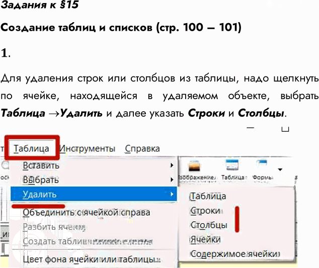319x268 pixels.
Task: Click the arrow beside Вставить
Action: [172, 165]
